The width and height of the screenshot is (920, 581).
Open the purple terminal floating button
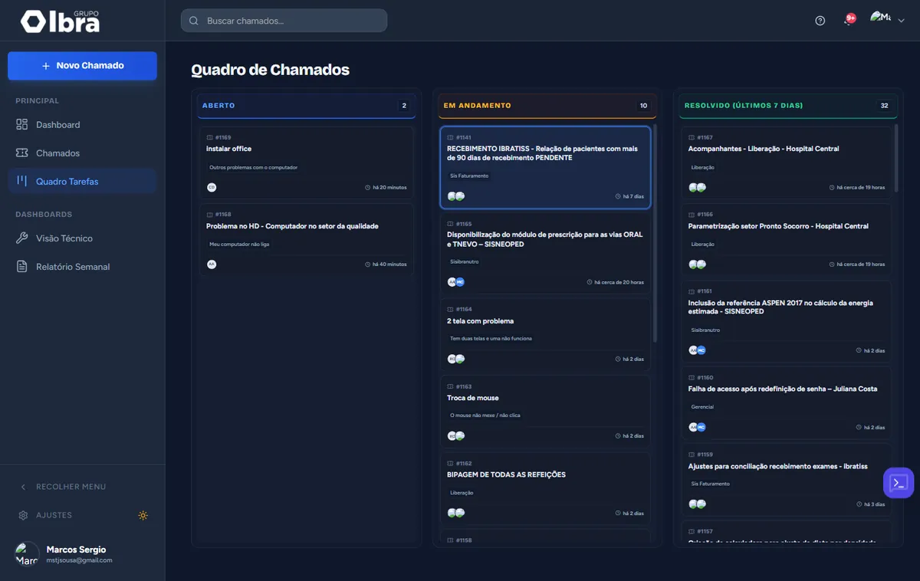coord(899,483)
